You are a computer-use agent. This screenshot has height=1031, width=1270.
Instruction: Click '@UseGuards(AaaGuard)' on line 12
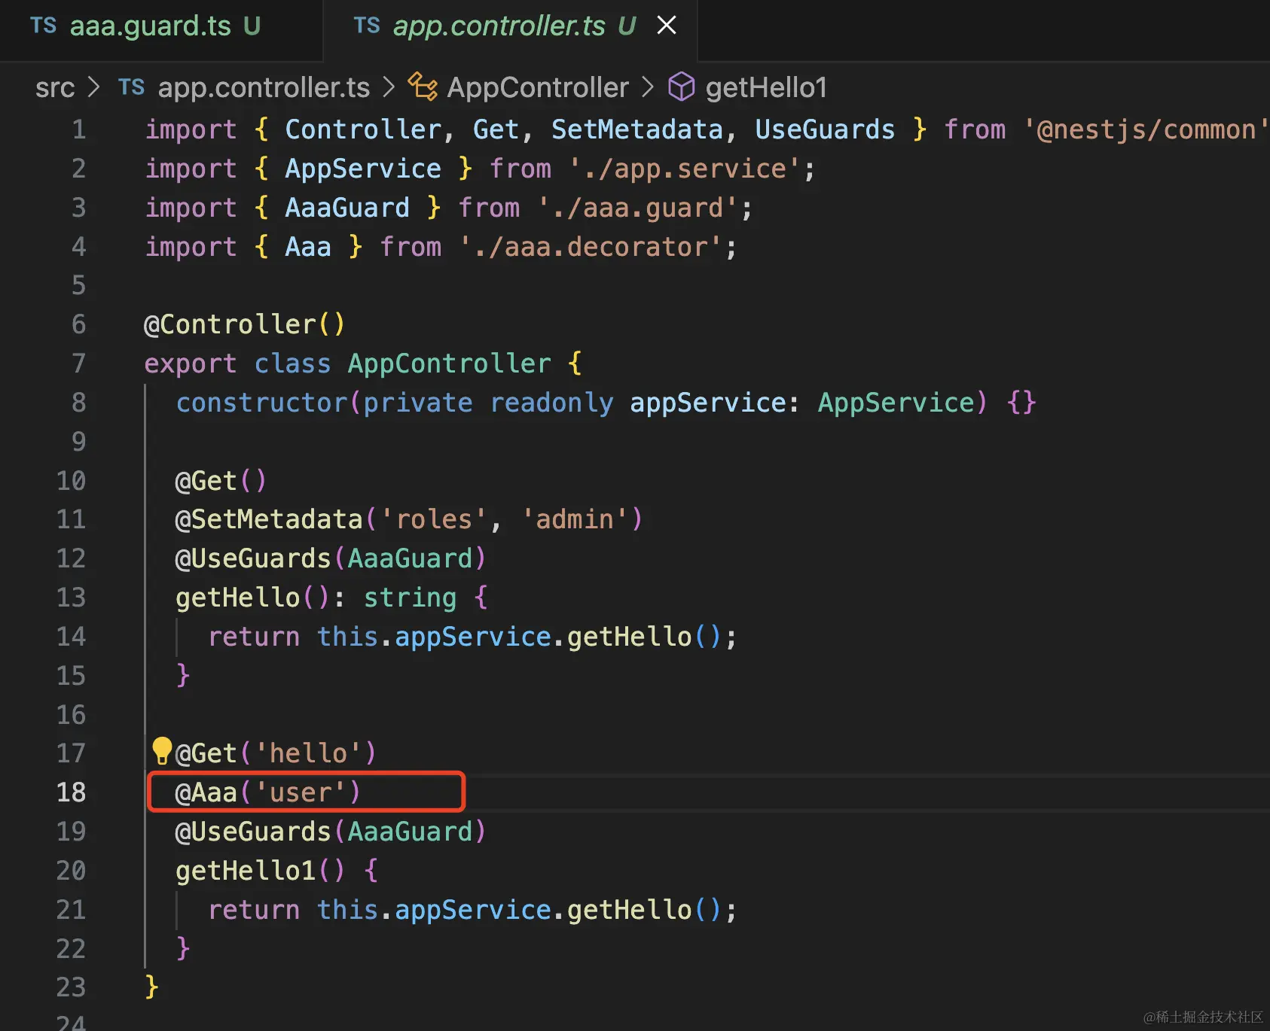pos(331,558)
